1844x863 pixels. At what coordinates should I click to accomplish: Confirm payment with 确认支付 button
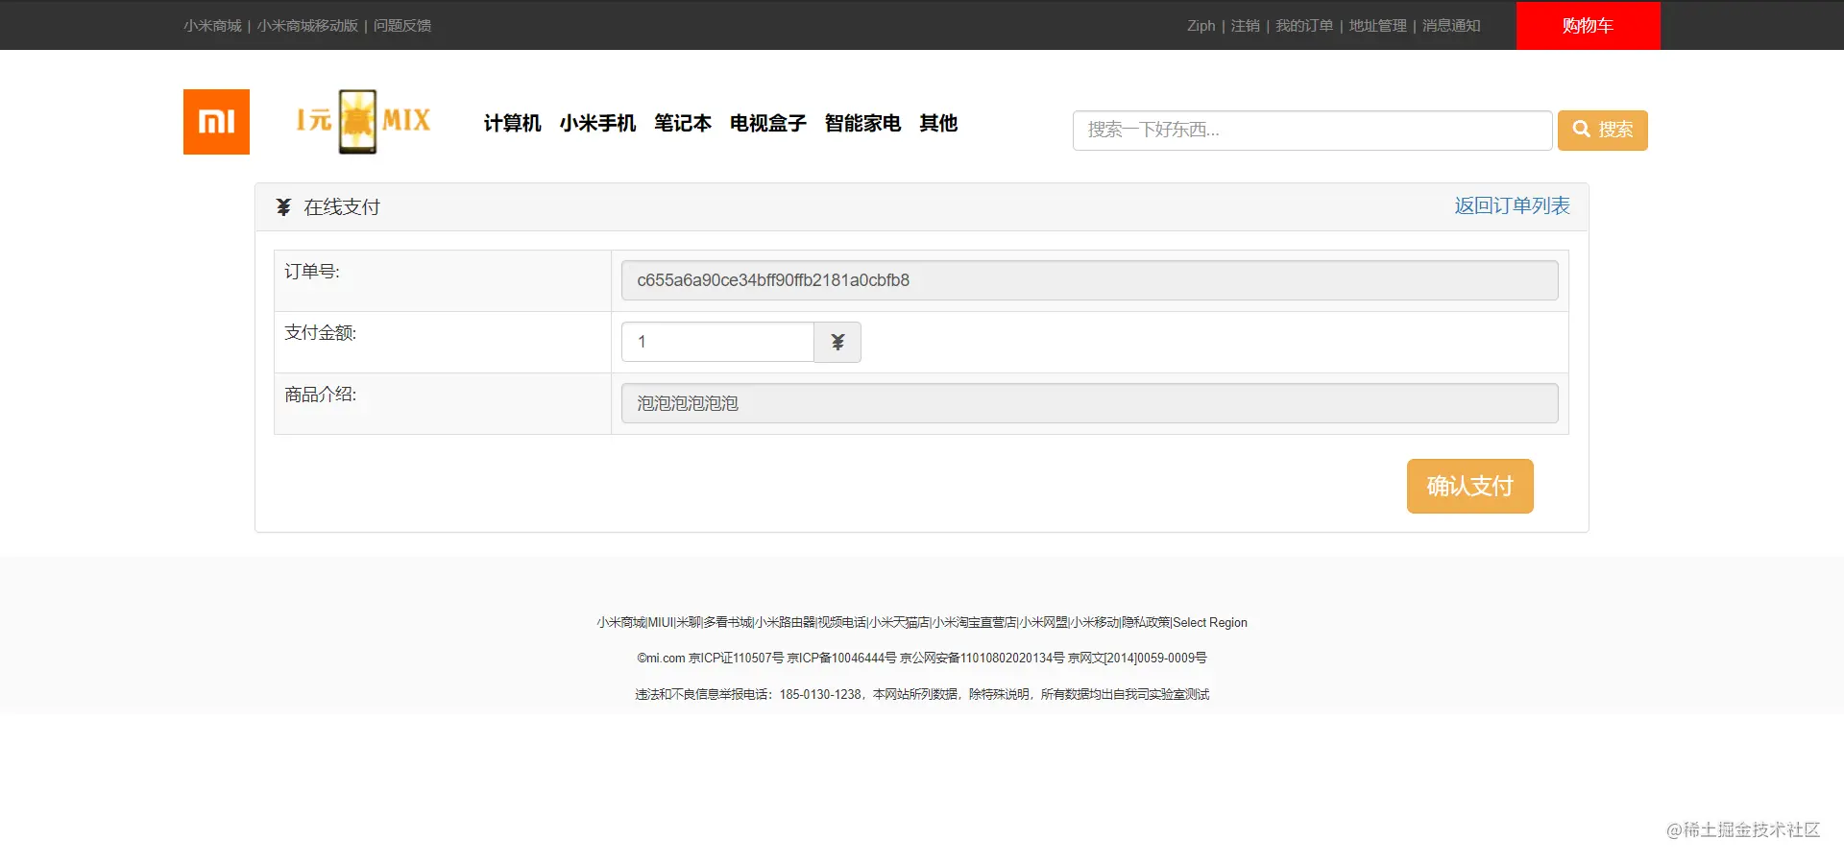tap(1470, 486)
